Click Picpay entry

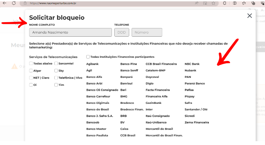pos(189,97)
